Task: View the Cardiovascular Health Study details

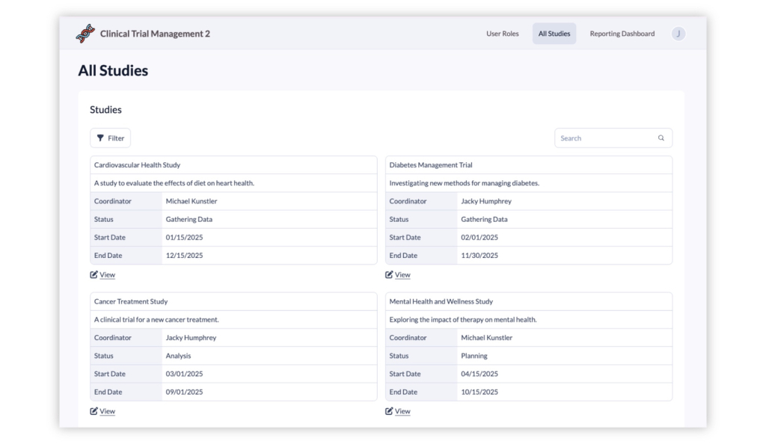Action: coord(106,274)
